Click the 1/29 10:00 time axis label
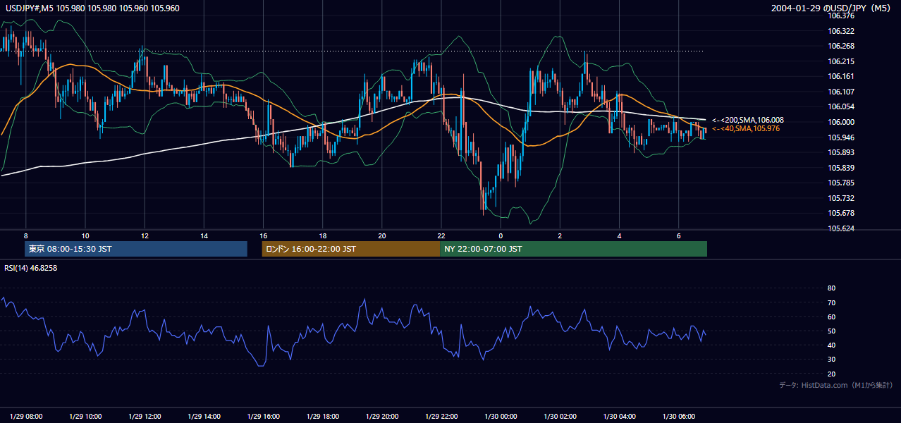 85,416
